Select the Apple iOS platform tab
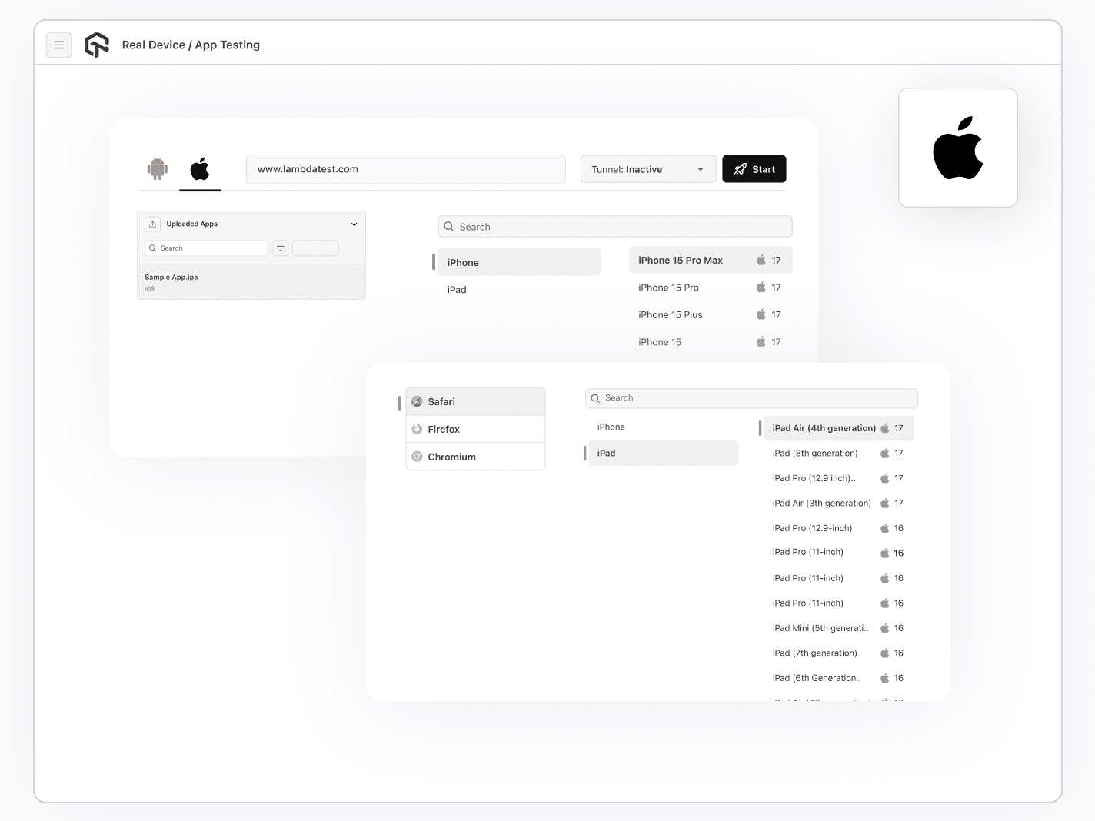1095x821 pixels. click(x=200, y=169)
